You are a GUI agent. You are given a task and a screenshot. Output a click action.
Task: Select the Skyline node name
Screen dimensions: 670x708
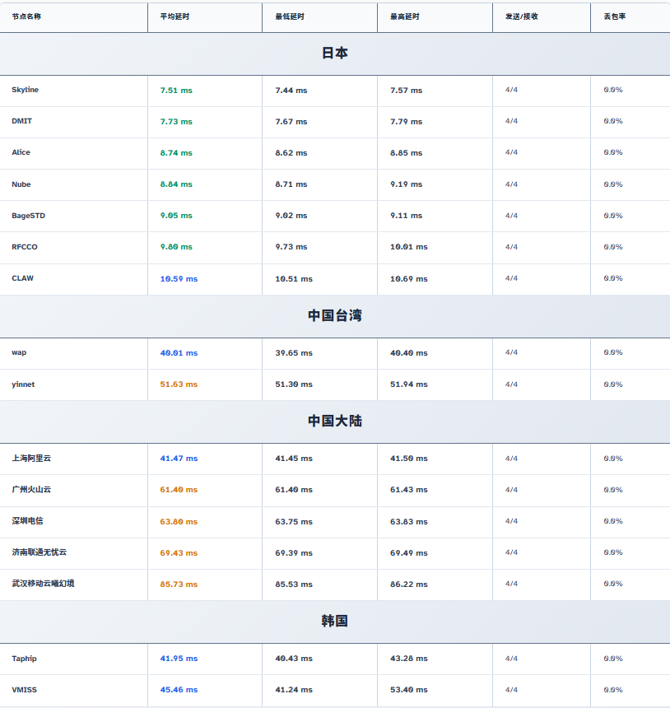(26, 90)
